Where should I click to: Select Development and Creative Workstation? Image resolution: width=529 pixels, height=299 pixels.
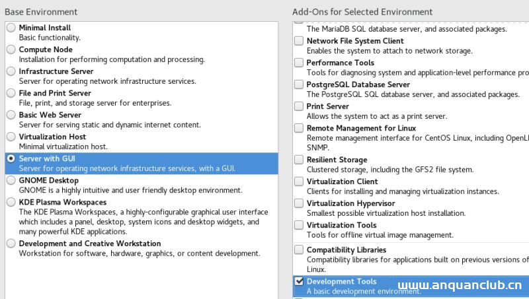tap(11, 244)
